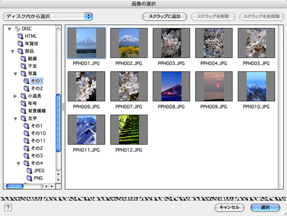The width and height of the screenshot is (287, 216).
Task: Select the HTML folder icon
Action: point(20,36)
